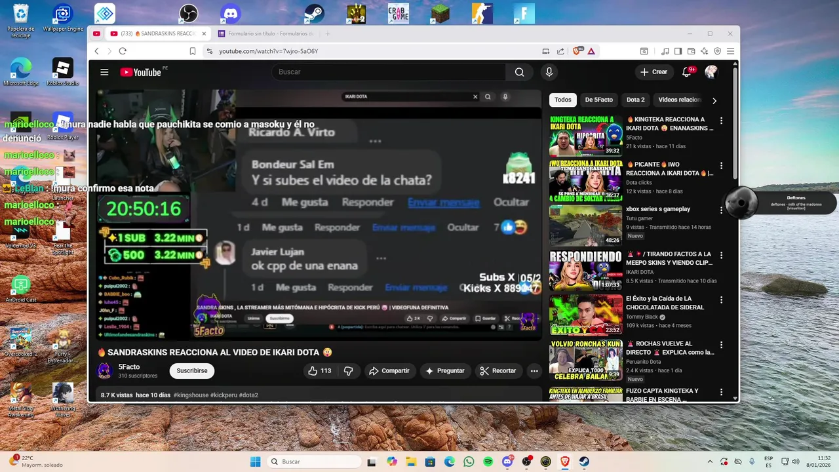Switch to Formulario sin título tab
Screen dimensions: 839x472
[x=266, y=33]
